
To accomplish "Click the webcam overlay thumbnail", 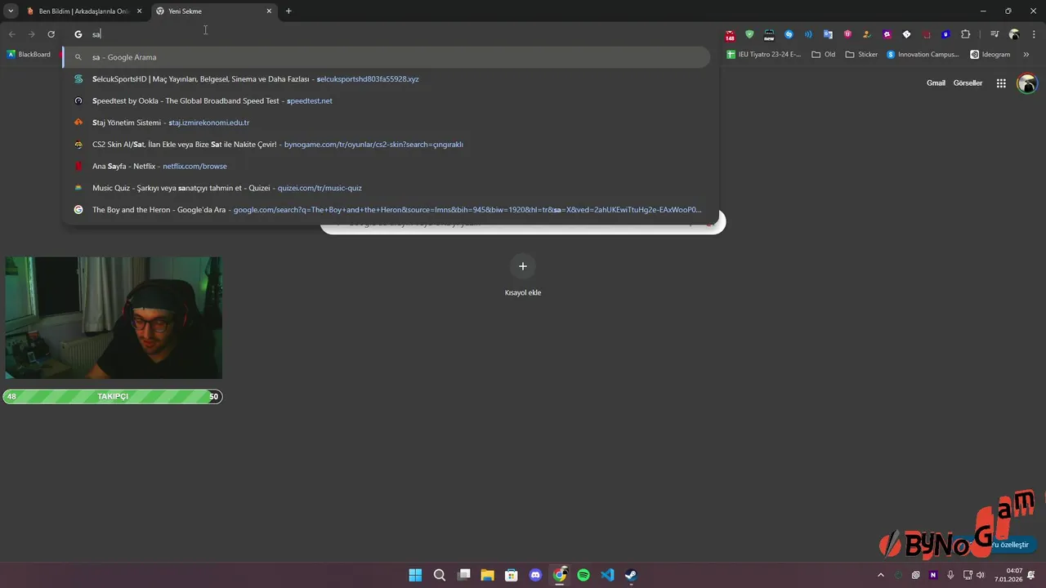I will coord(114,318).
